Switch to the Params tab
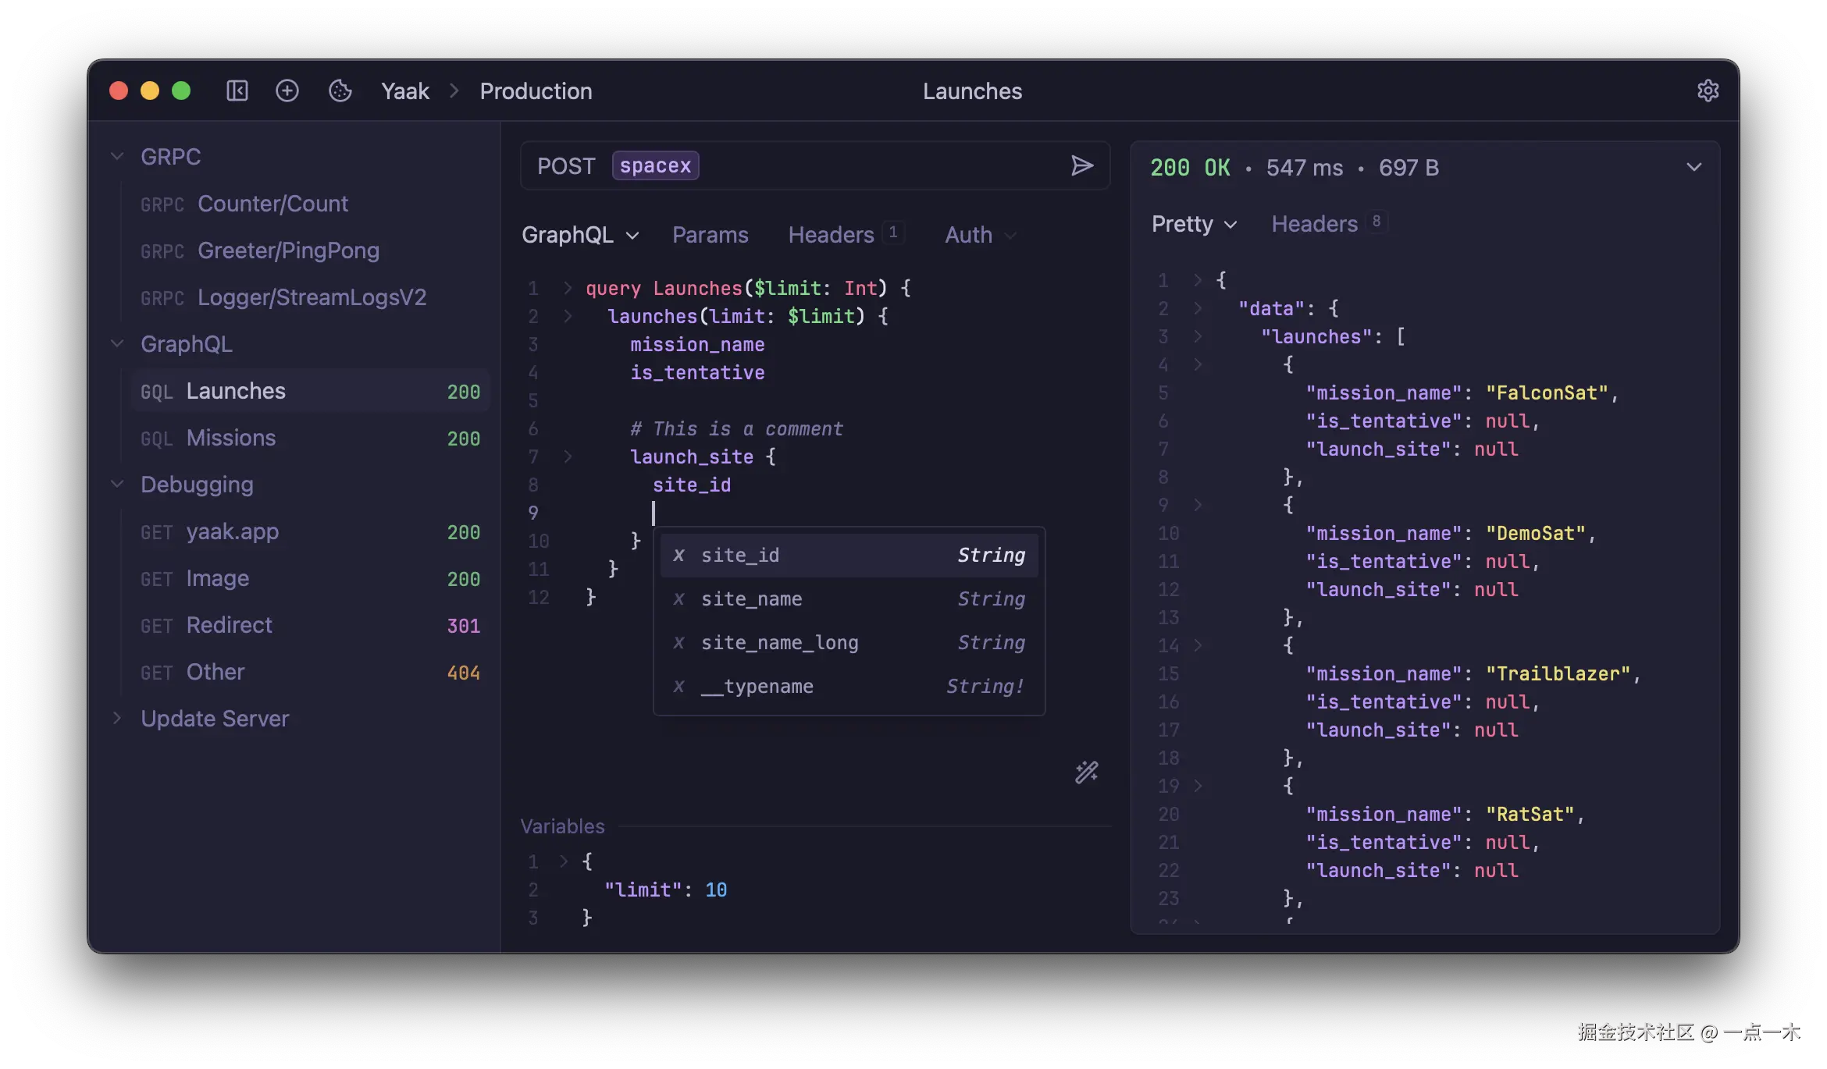This screenshot has width=1827, height=1069. (x=710, y=235)
